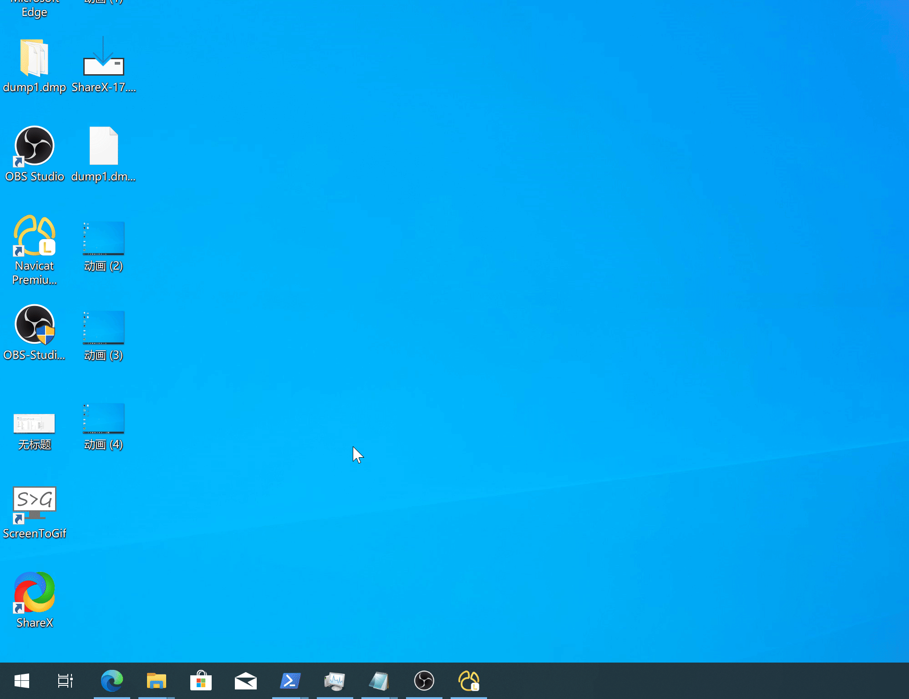Switch to PowerShell on the taskbar

click(290, 681)
